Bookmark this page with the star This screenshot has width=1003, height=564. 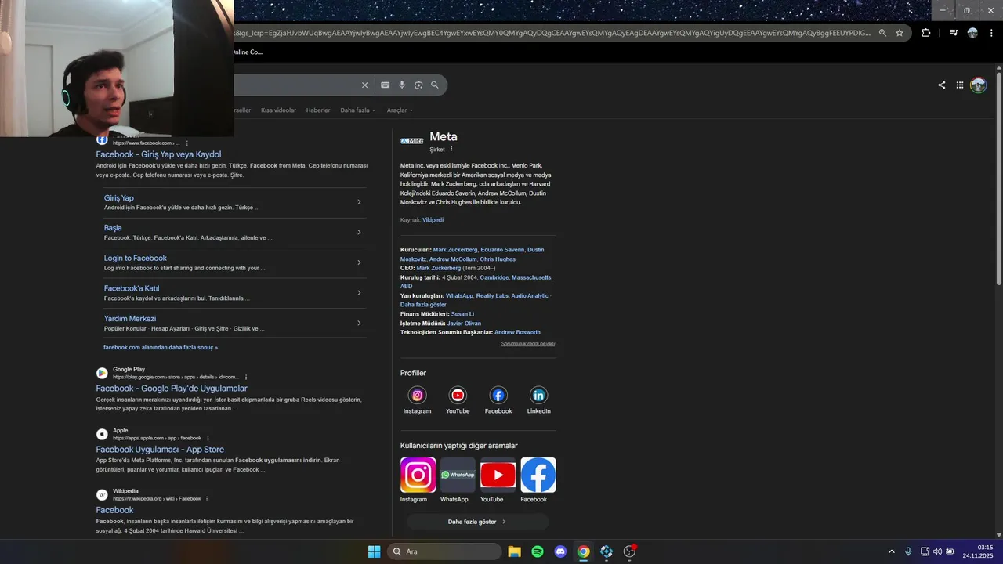900,33
